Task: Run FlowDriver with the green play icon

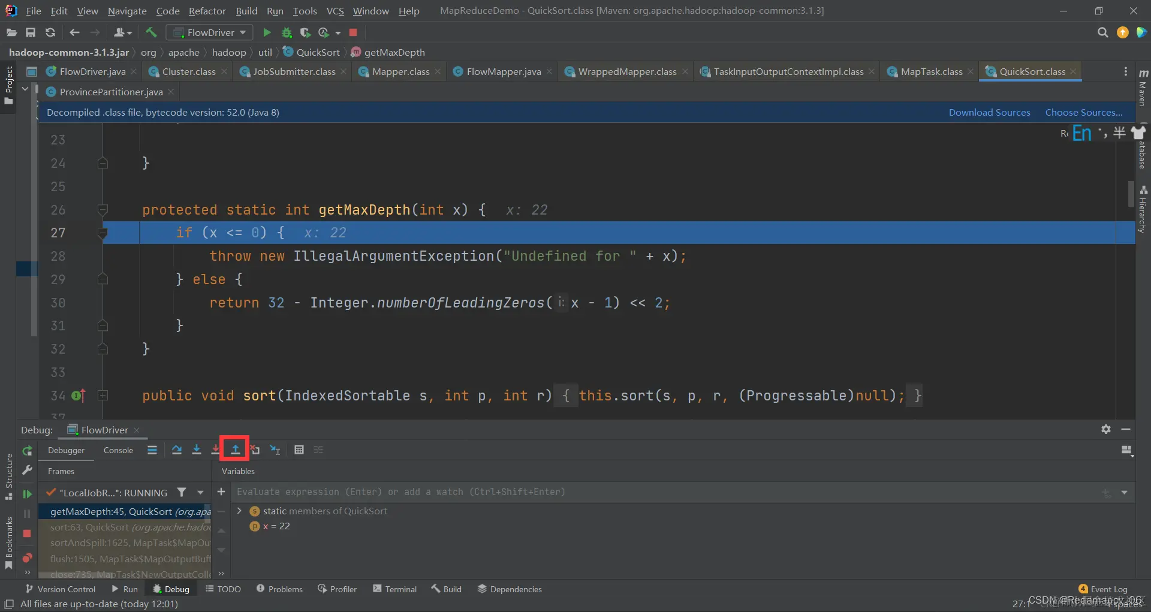Action: pyautogui.click(x=267, y=32)
